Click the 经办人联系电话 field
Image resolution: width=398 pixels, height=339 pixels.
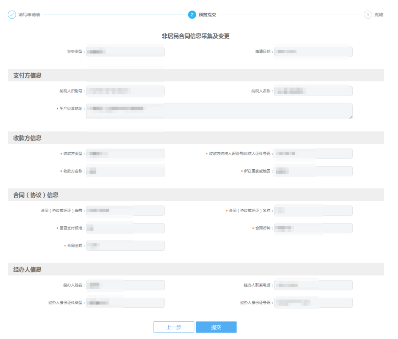click(x=313, y=285)
